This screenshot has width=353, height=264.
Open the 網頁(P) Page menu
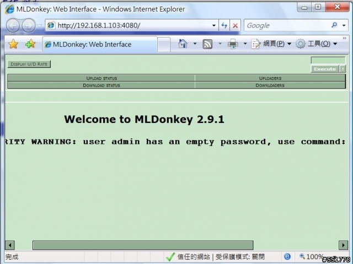click(x=271, y=44)
